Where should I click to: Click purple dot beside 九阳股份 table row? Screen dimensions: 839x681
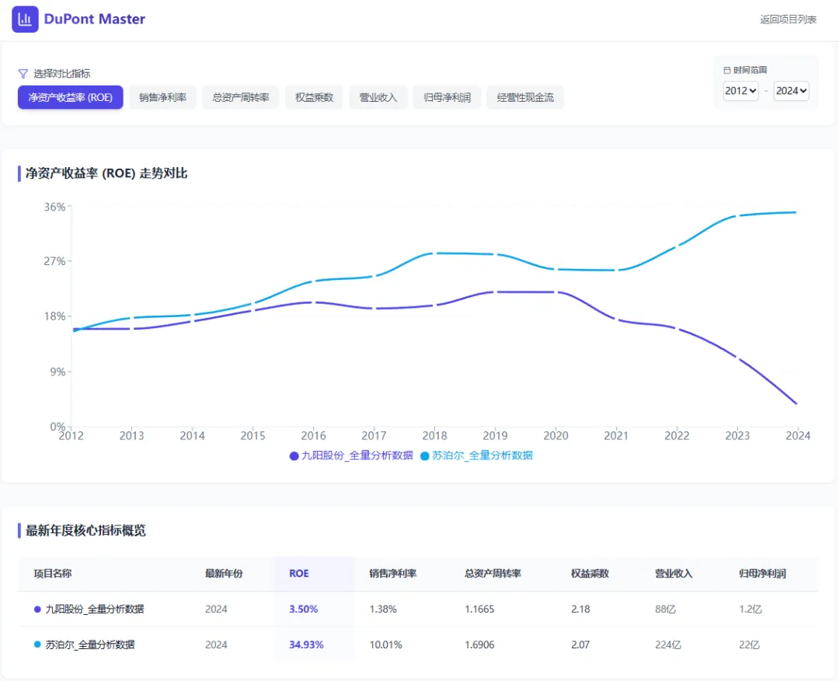37,609
